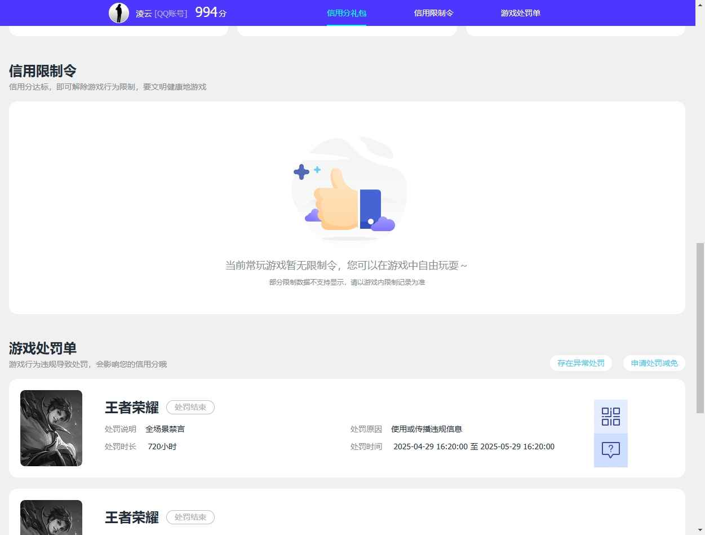Click the second 王者荣耀 card title
Screen dimensions: 705x535
(x=132, y=518)
